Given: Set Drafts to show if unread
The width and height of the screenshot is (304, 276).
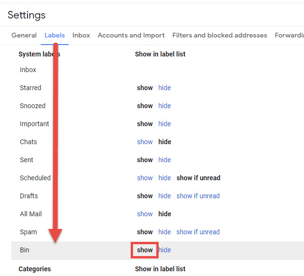Looking at the screenshot, I should (198, 196).
